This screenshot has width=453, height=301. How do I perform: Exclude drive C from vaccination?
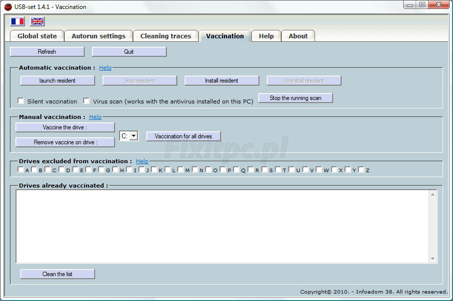tap(48, 170)
